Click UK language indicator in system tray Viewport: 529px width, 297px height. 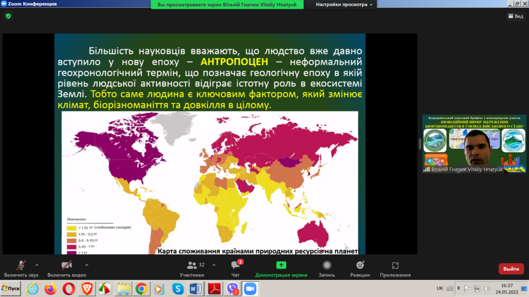439,288
